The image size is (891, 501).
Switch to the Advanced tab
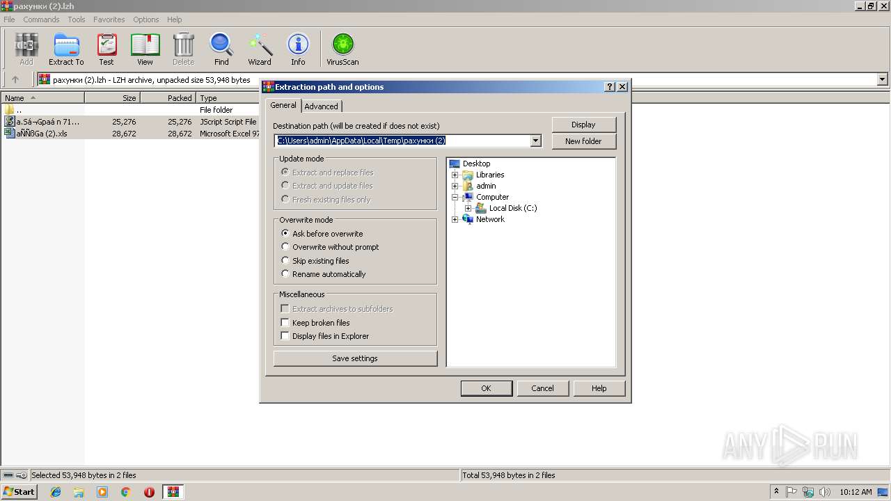click(321, 106)
